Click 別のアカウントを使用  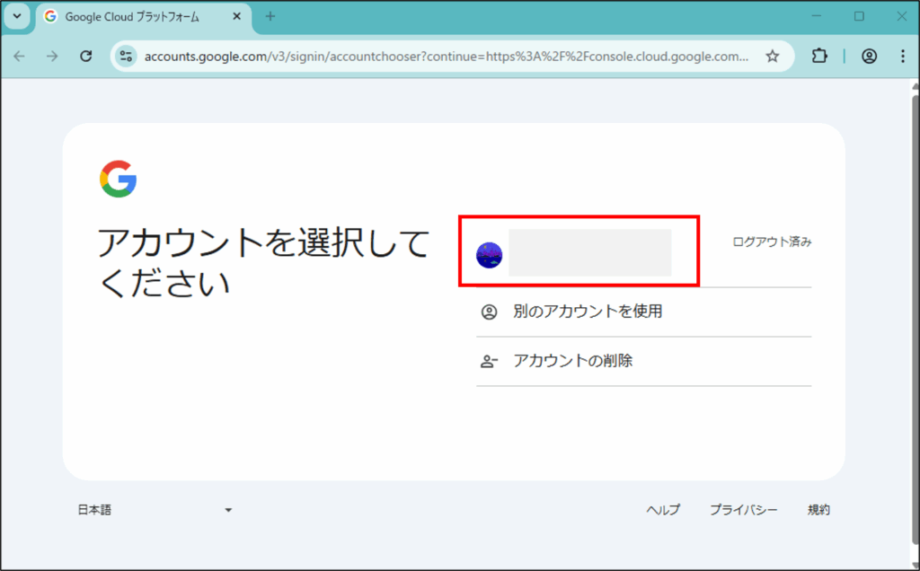tap(643, 312)
